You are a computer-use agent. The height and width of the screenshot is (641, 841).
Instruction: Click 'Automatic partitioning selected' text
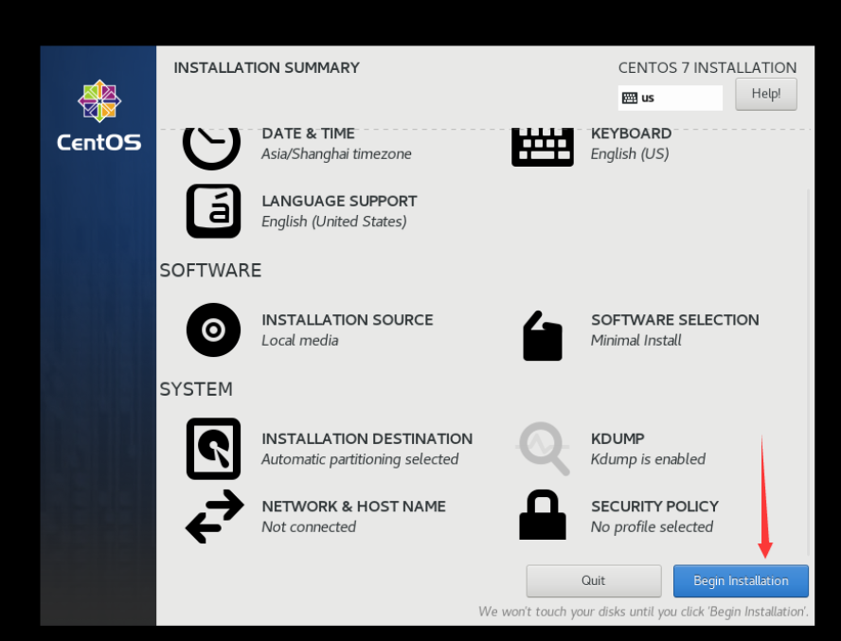coord(360,460)
